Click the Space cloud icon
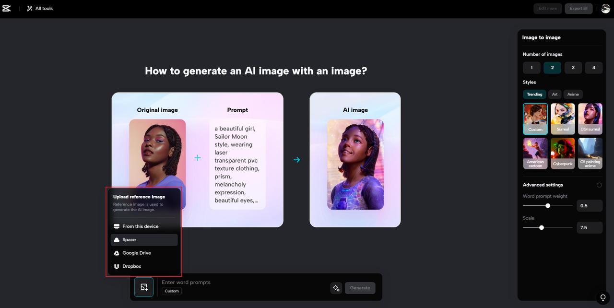The image size is (614, 308). [x=117, y=240]
